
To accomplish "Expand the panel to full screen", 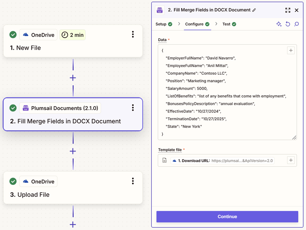I will [x=287, y=10].
